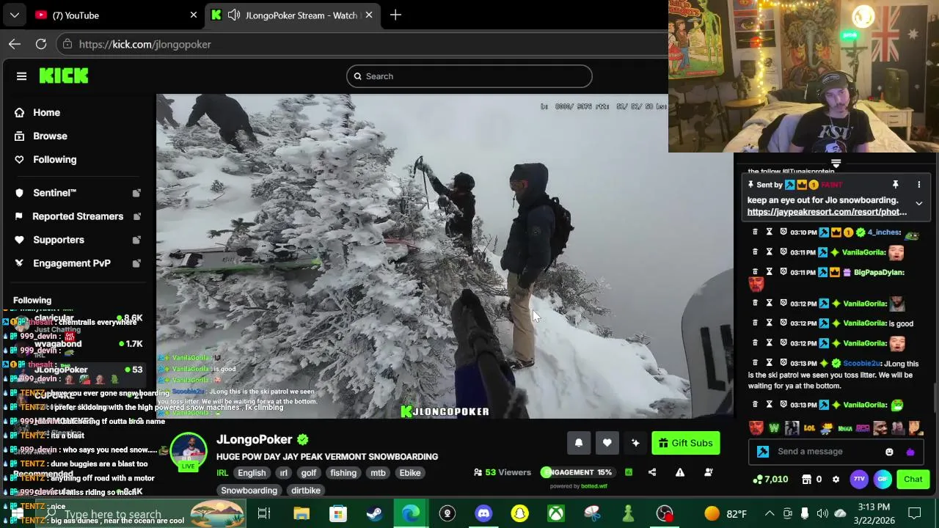
Task: Collapse chat header handle
Action: (x=836, y=164)
